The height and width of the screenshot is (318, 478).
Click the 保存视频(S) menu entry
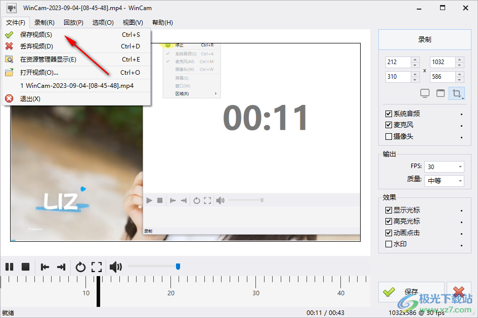76,35
